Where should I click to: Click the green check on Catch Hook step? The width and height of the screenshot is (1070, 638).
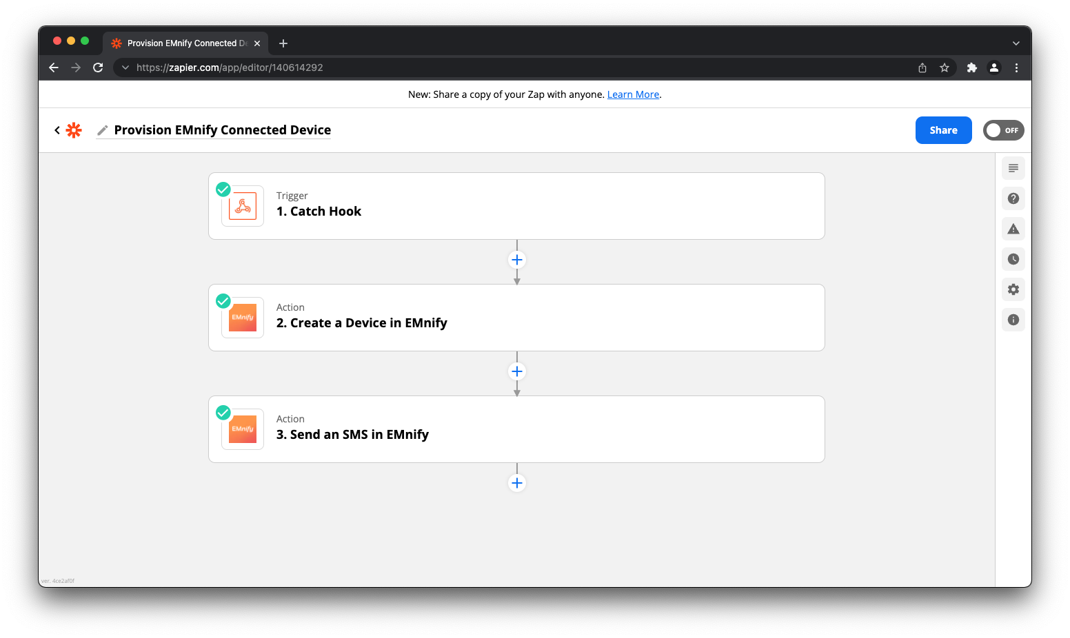click(223, 189)
